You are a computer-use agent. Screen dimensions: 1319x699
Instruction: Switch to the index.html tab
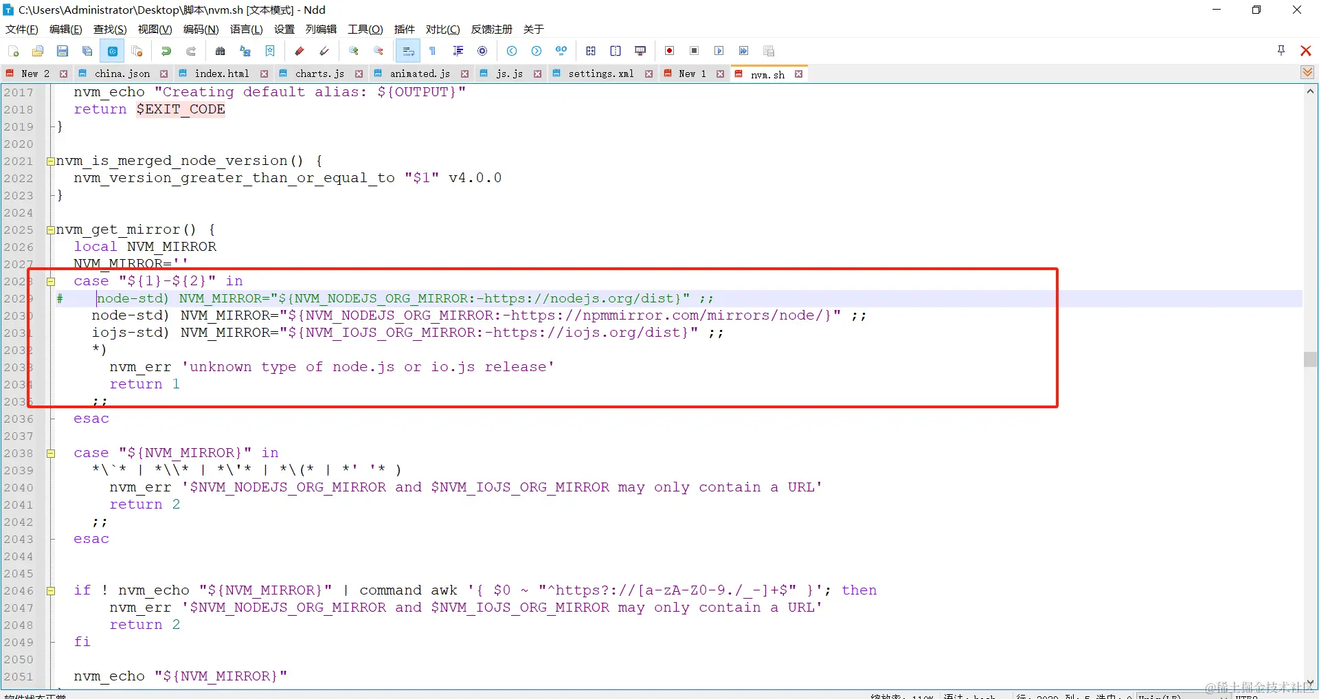coord(222,74)
